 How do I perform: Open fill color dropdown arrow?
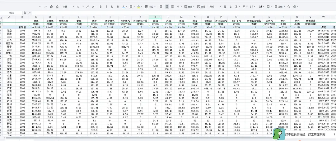pyautogui.click(x=142, y=7)
